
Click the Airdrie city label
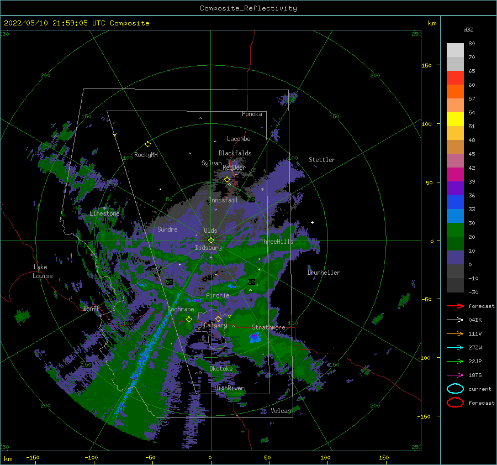click(218, 295)
